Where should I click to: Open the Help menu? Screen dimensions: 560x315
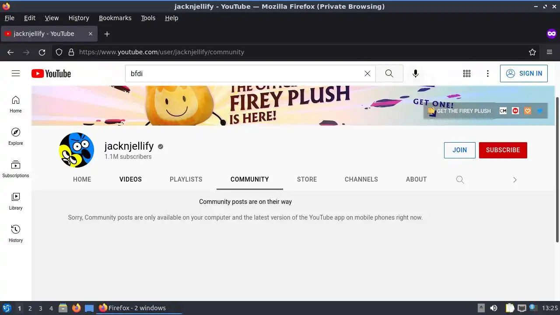click(x=171, y=18)
